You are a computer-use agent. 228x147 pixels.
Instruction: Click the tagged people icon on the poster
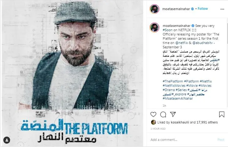point(7,140)
